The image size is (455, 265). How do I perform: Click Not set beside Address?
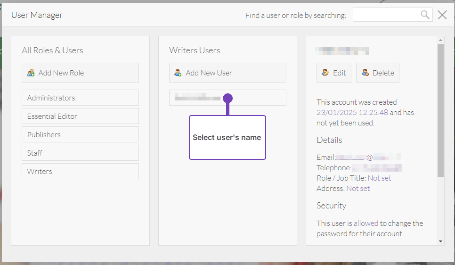[358, 189]
